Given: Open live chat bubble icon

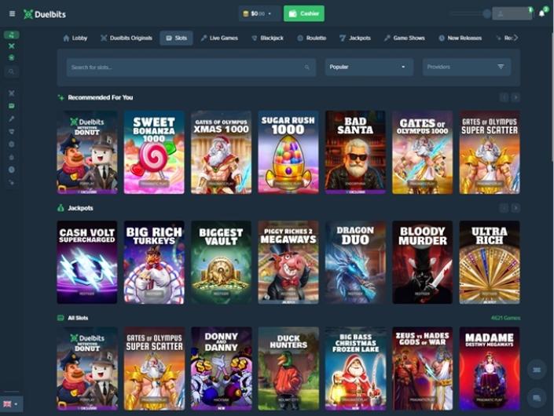Looking at the screenshot, I should tap(537, 397).
